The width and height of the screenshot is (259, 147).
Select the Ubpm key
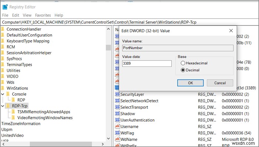[7, 130]
